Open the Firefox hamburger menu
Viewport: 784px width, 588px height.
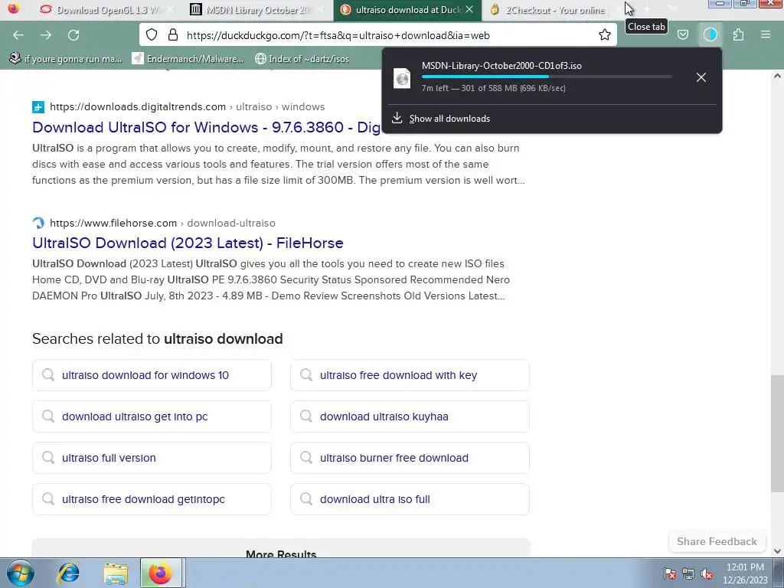click(x=766, y=35)
